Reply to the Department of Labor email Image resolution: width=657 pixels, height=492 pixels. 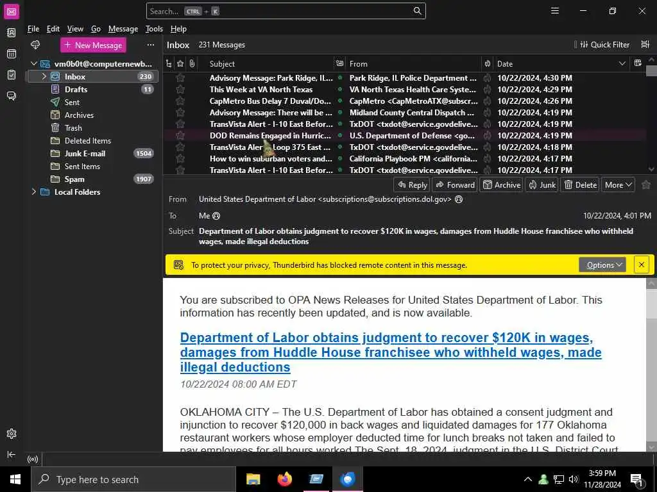coord(413,184)
